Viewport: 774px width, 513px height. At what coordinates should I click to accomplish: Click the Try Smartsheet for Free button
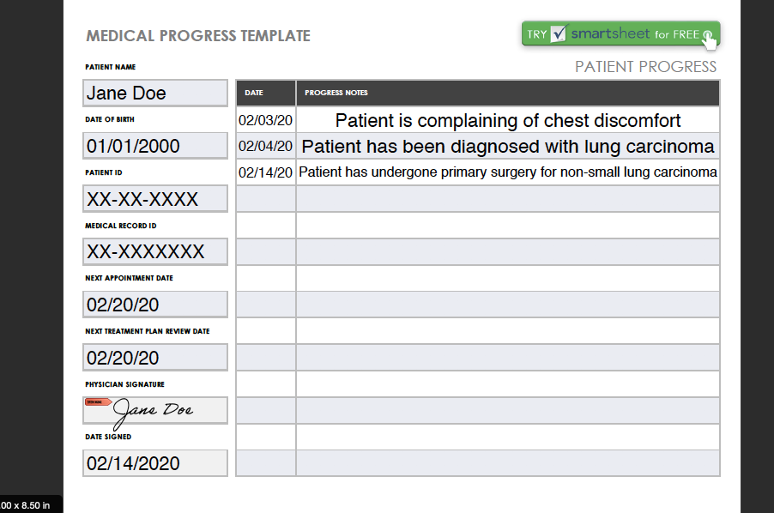620,34
